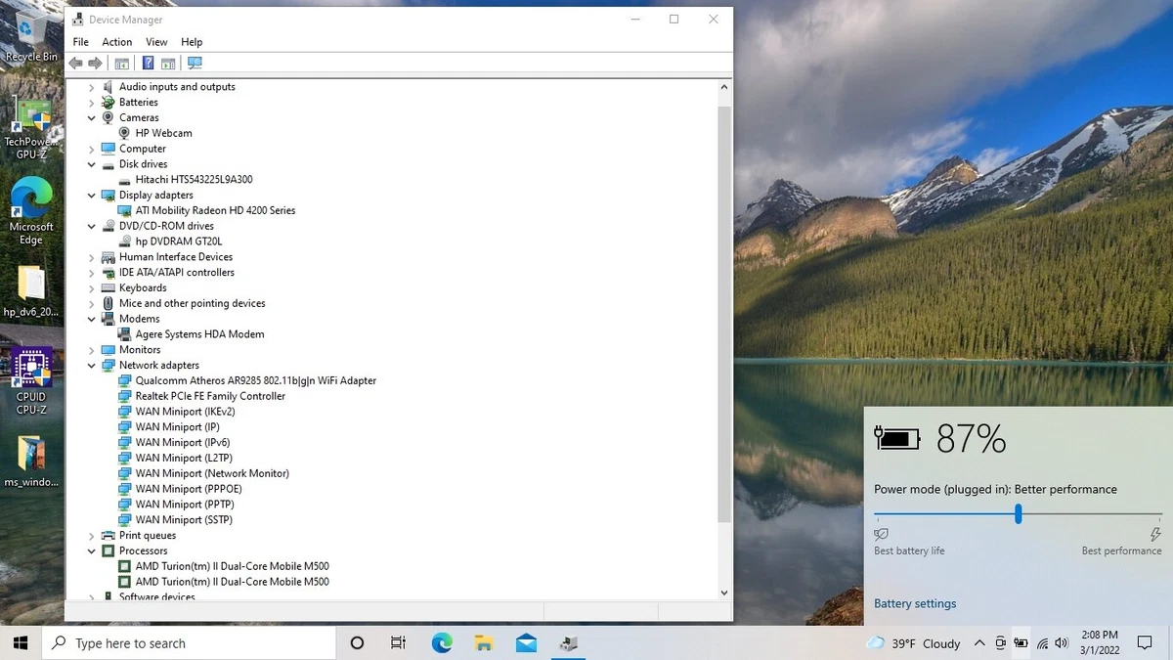Open the Battery settings link
1173x660 pixels.
click(915, 604)
